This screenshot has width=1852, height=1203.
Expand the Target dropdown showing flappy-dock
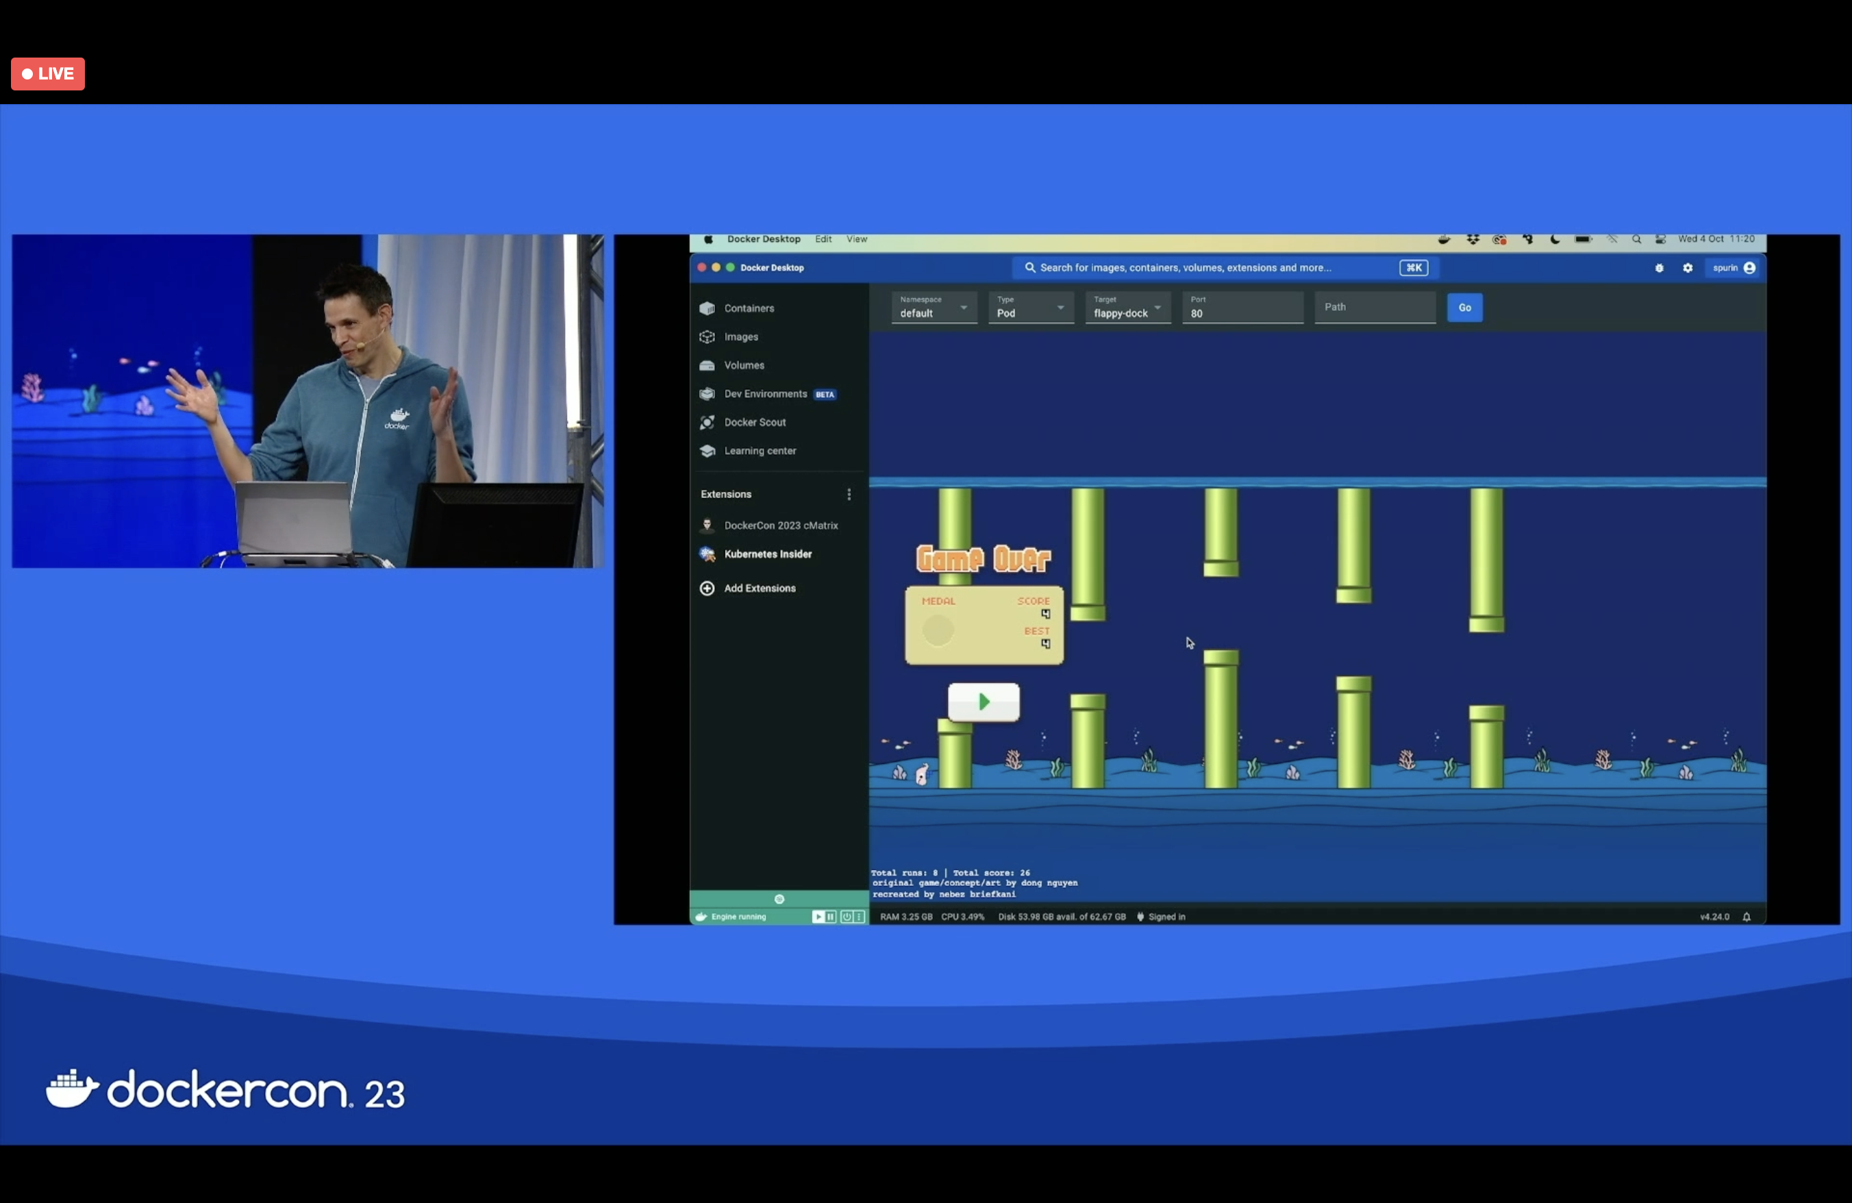(1128, 308)
